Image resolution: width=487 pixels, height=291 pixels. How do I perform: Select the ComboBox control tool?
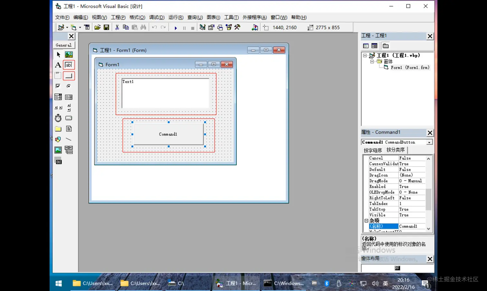pos(58,97)
